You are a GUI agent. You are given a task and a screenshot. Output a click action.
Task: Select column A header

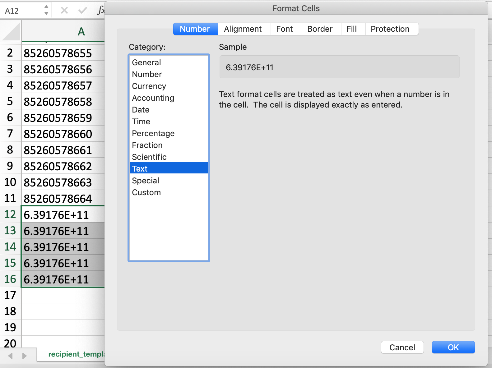(x=63, y=31)
